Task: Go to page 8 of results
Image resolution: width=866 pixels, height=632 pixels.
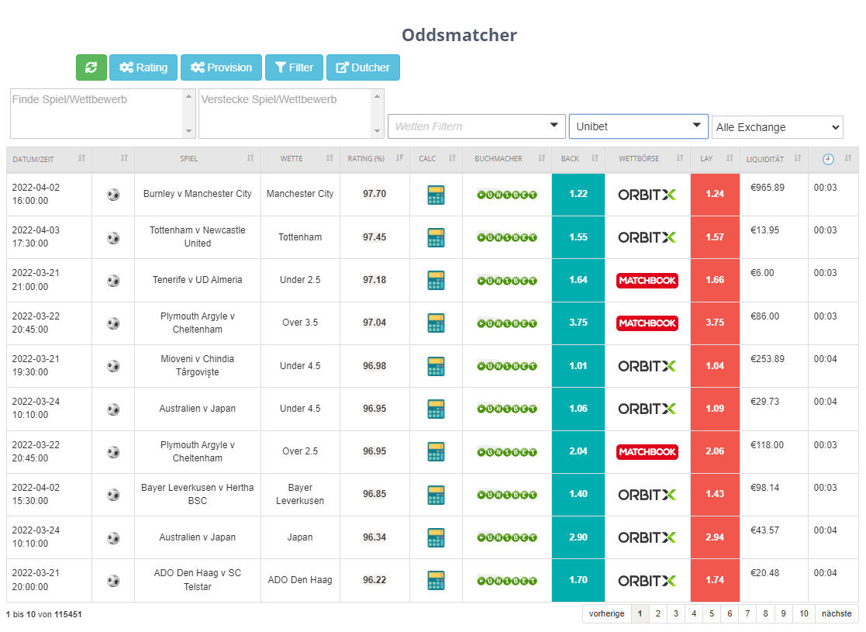Action: tap(765, 613)
